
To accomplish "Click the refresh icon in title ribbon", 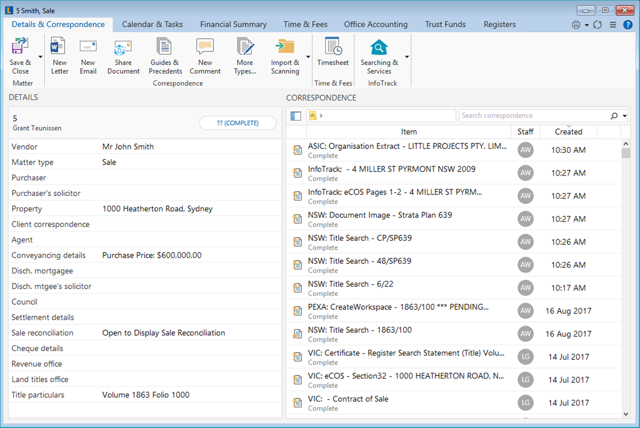I will 597,25.
